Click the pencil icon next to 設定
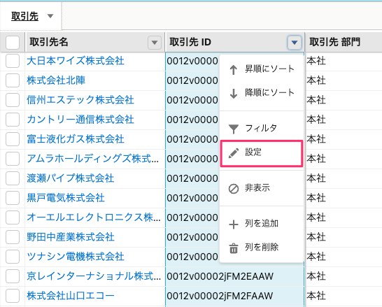Image resolution: width=382 pixels, height=307 pixels. tap(234, 153)
